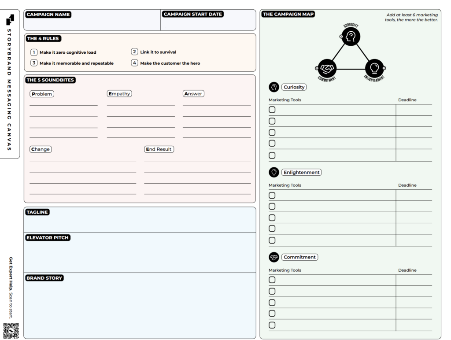Viewport: 451px width, 340px height.
Task: Click the Curiosity section label
Action: (x=294, y=87)
